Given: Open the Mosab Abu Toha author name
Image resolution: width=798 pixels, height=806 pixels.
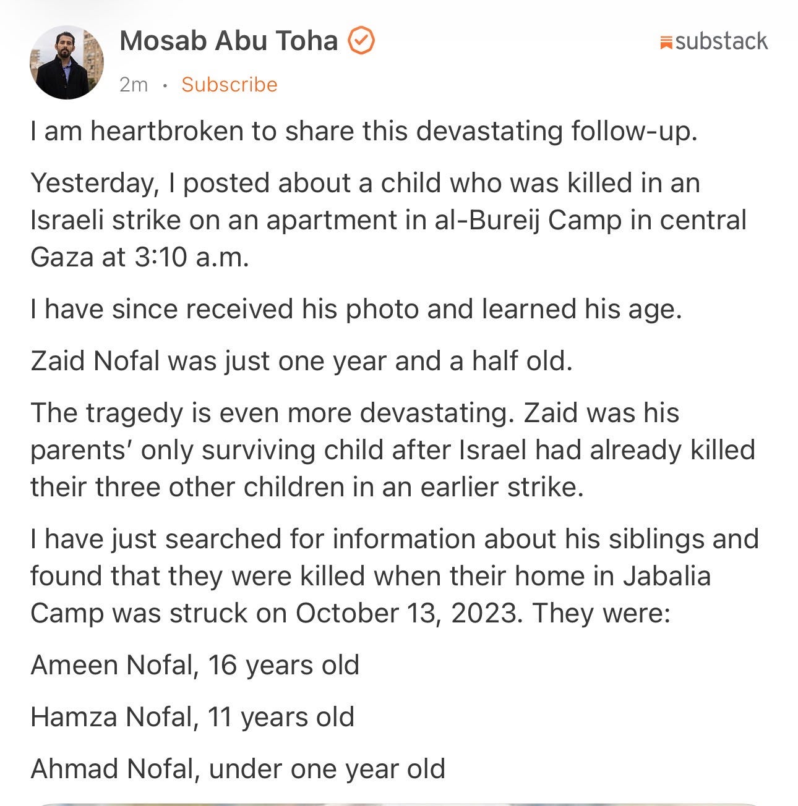Looking at the screenshot, I should [228, 41].
